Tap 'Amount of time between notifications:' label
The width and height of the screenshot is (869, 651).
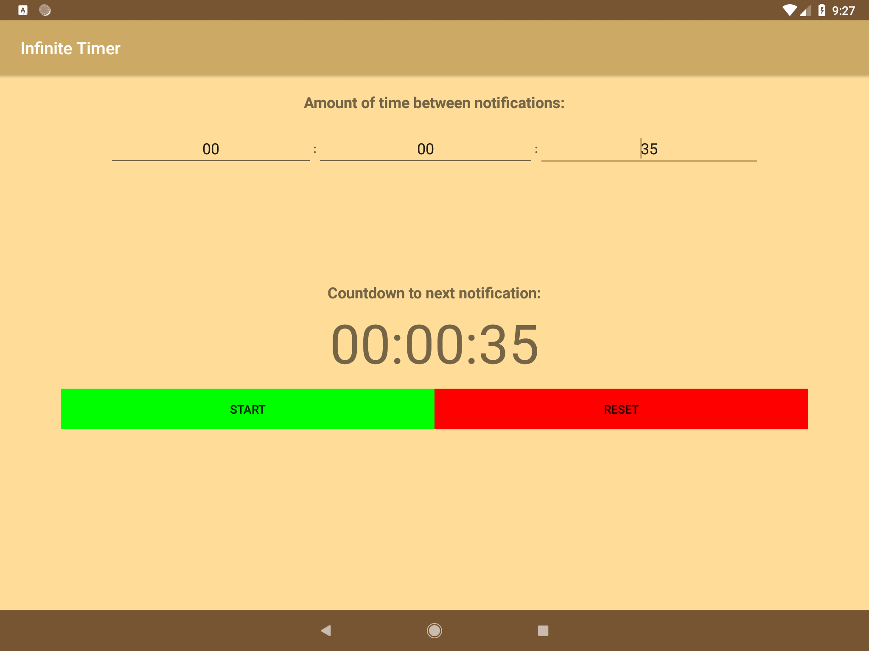[x=434, y=103]
